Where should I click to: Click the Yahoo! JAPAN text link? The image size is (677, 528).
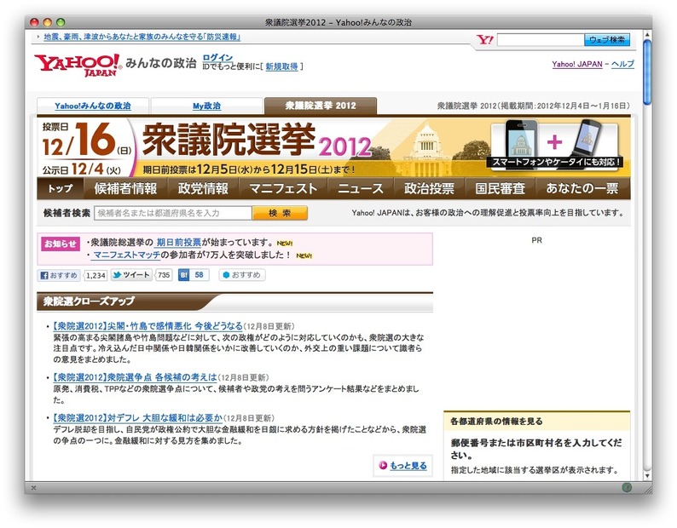click(577, 64)
